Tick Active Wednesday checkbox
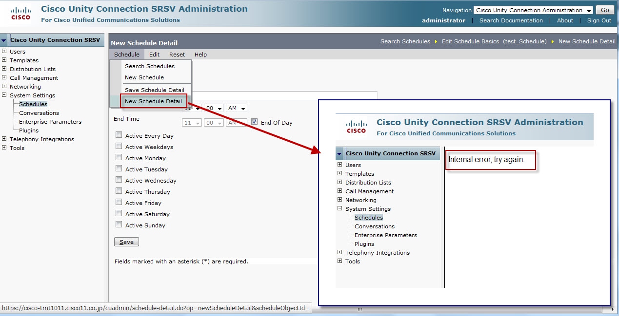Screen dimensions: 619x316 [119, 180]
